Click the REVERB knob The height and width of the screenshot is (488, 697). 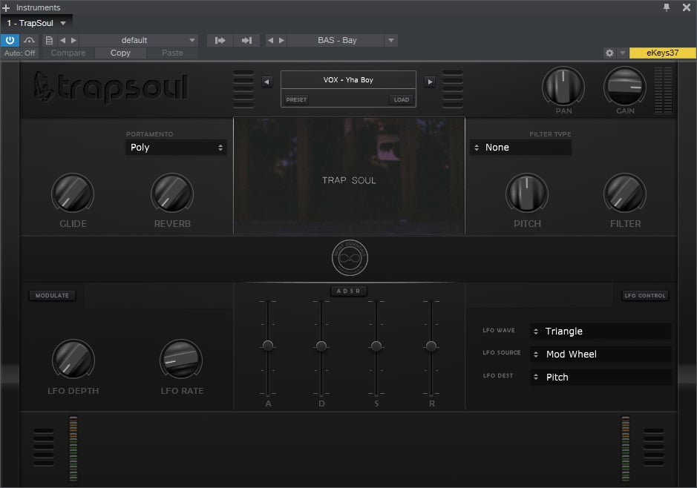tap(172, 194)
